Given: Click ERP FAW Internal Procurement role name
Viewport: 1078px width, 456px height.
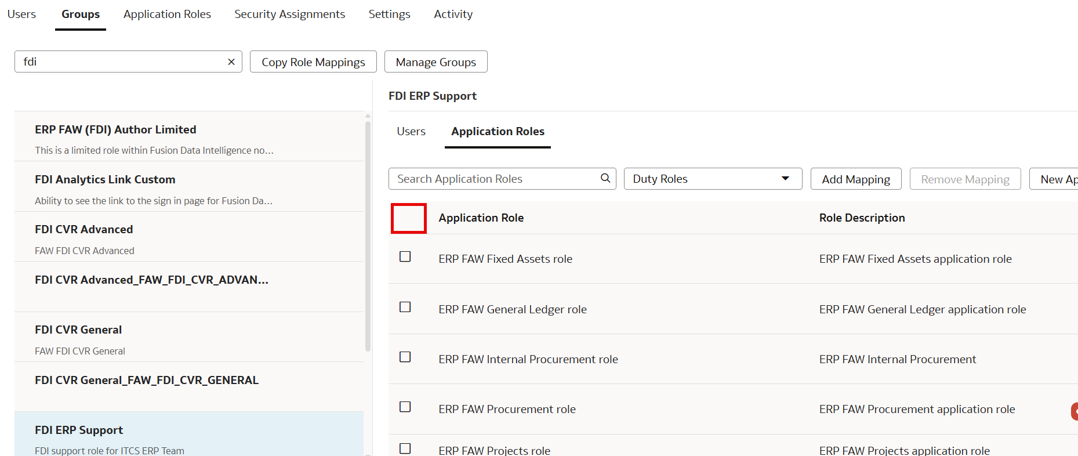Looking at the screenshot, I should (x=528, y=359).
